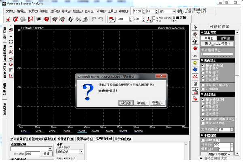Screen dimensions: 243x166
Task: Open the month dropdown showing 4月
Action: click(174, 11)
